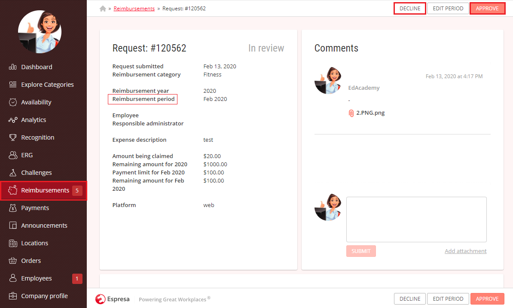Viewport: 513px width, 308px height.
Task: Click the $1000.00 remaining amount
Action: (x=215, y=165)
